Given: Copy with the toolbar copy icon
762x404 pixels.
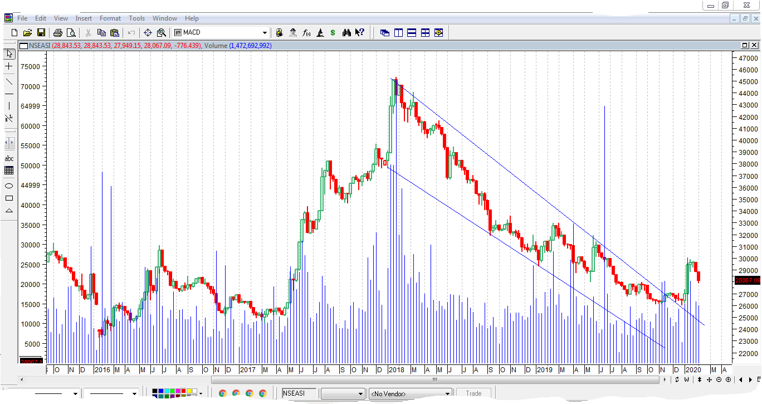Looking at the screenshot, I should (102, 33).
